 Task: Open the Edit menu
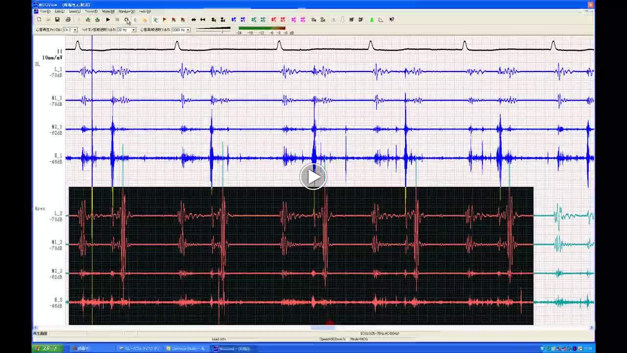click(x=59, y=11)
